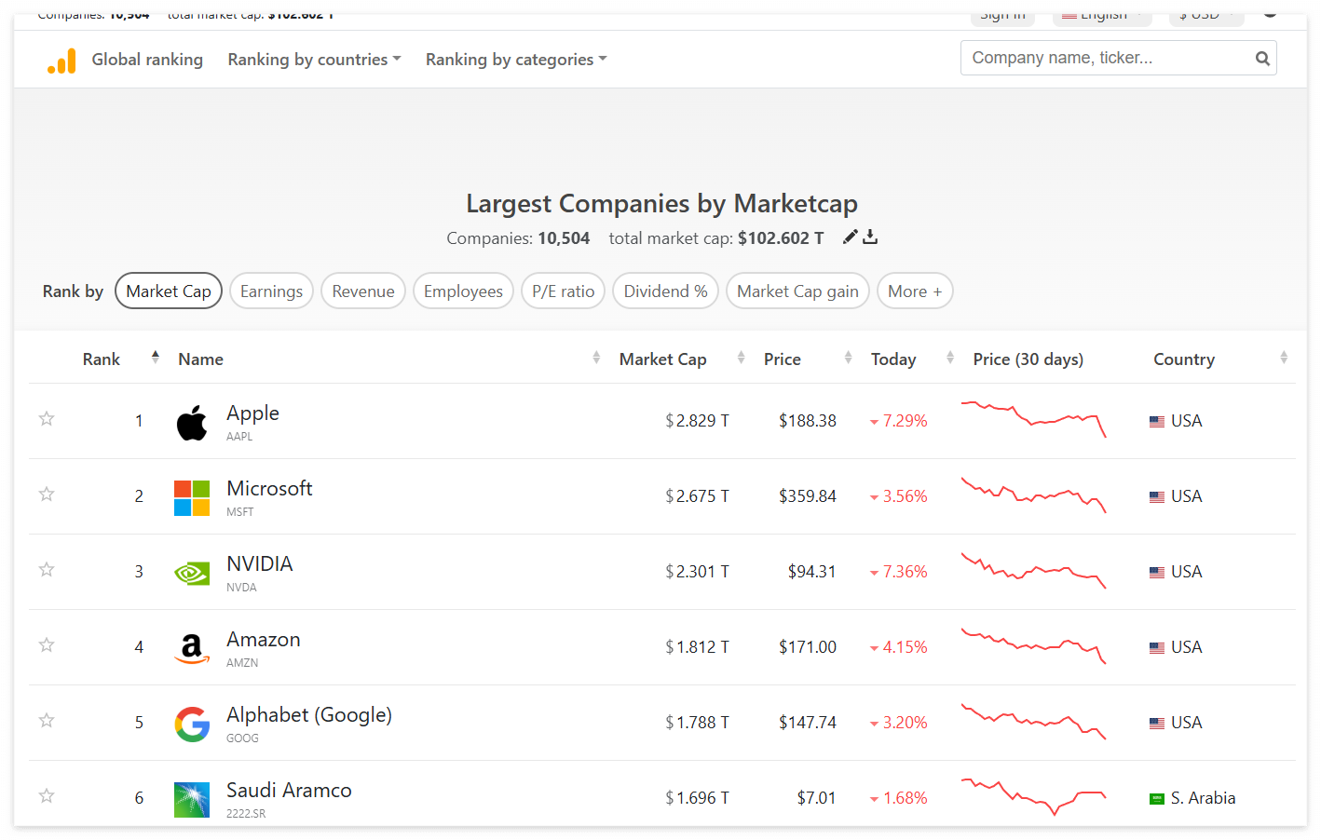Click the USA flag in NVIDIA row

pos(1157,573)
